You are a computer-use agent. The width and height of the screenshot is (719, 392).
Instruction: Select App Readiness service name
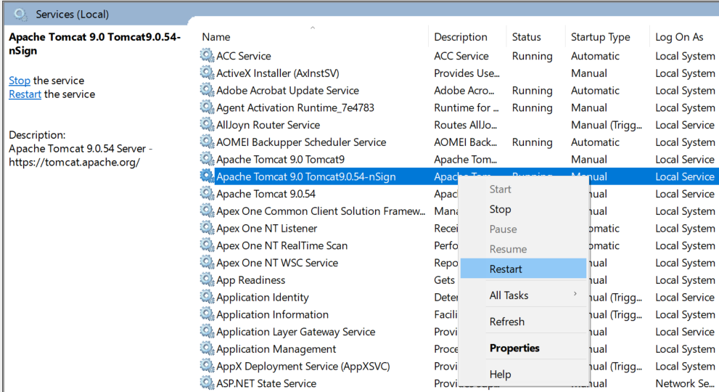coord(251,280)
